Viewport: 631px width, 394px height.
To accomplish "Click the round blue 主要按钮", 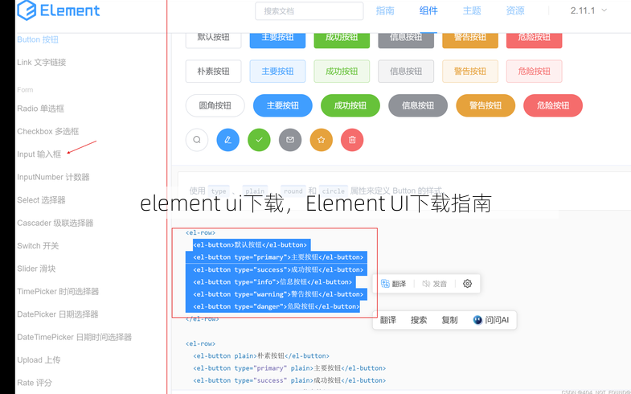I will tap(282, 105).
